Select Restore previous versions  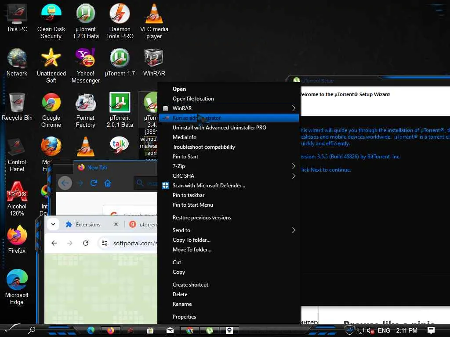(x=229, y=218)
